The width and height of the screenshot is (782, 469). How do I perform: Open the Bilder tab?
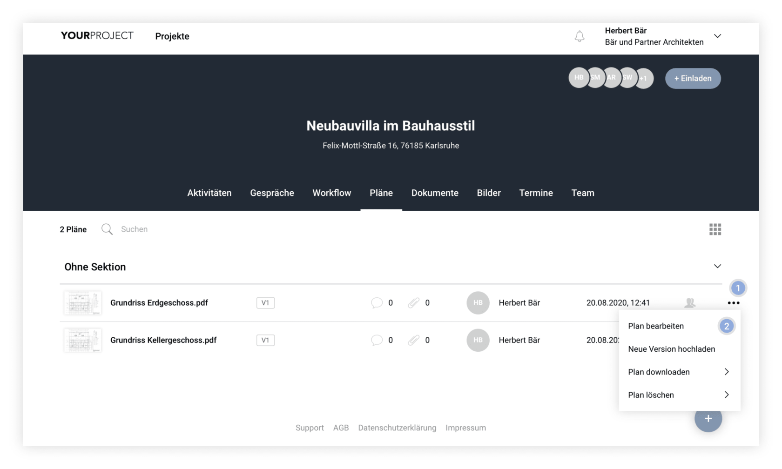pyautogui.click(x=489, y=193)
